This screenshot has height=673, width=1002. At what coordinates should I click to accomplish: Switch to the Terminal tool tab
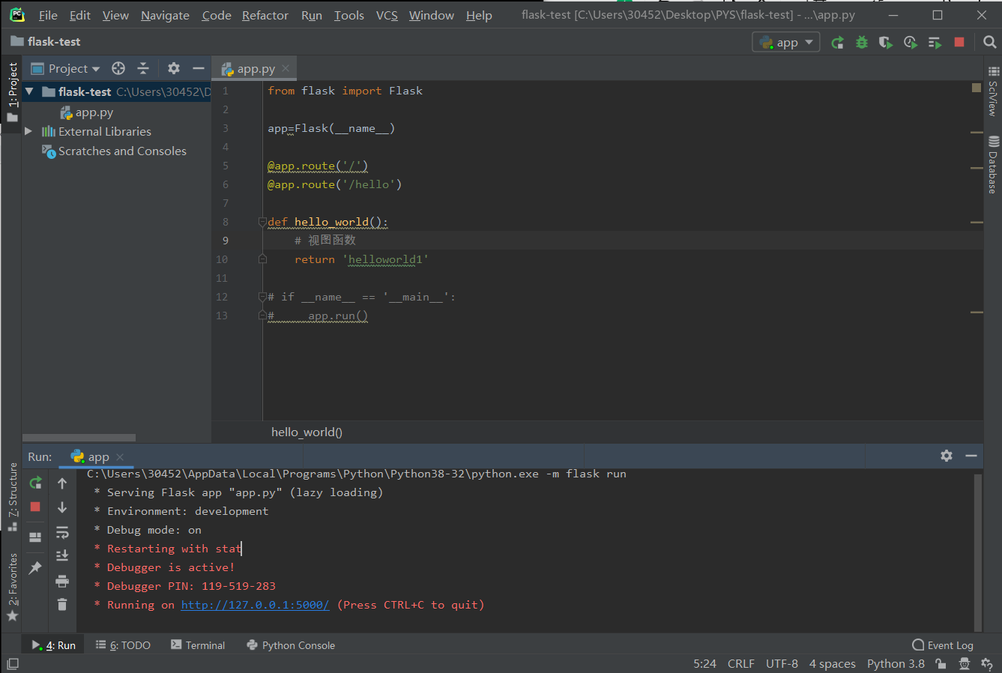198,645
